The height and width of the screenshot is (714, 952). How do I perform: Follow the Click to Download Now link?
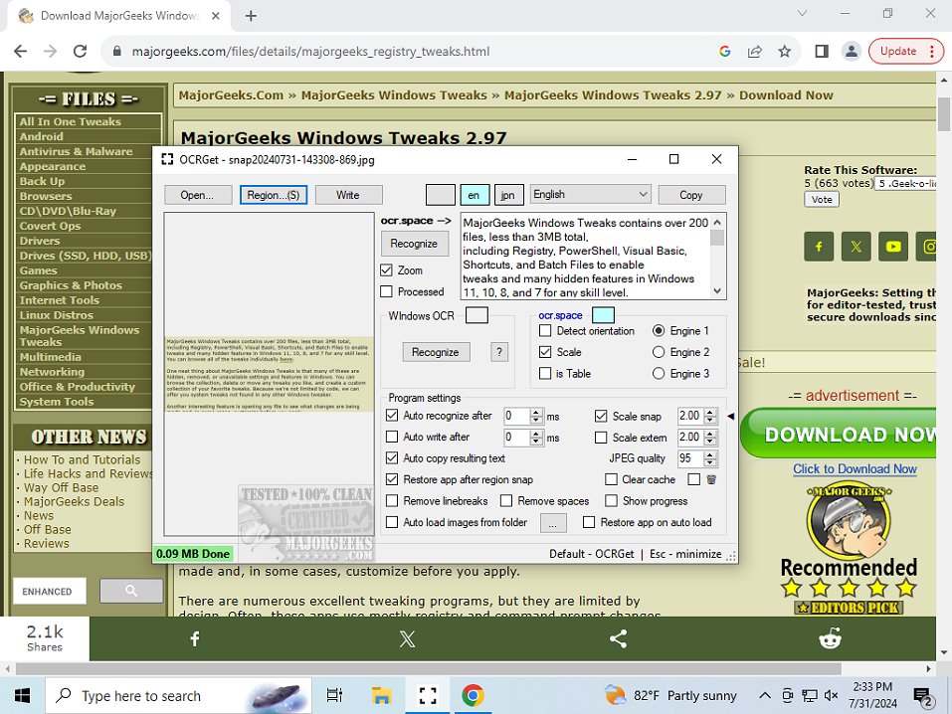coord(855,468)
